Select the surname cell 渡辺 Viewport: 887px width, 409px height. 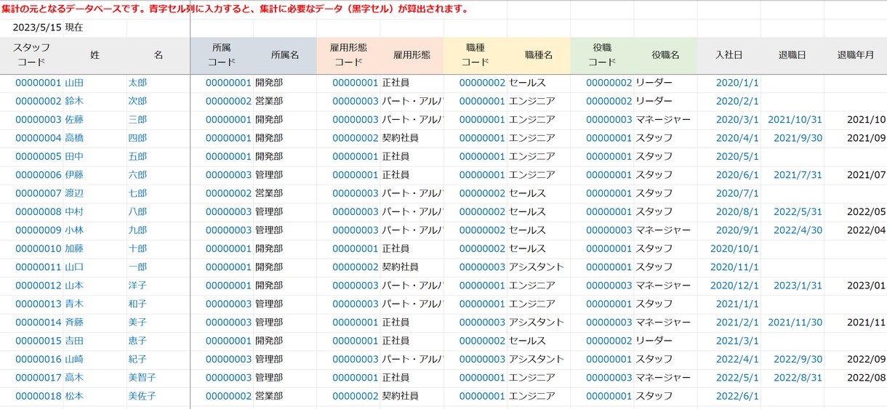[x=74, y=193]
